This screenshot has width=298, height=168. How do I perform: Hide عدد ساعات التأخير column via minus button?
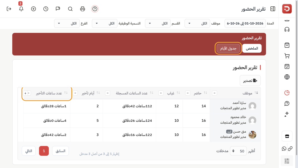point(29,93)
